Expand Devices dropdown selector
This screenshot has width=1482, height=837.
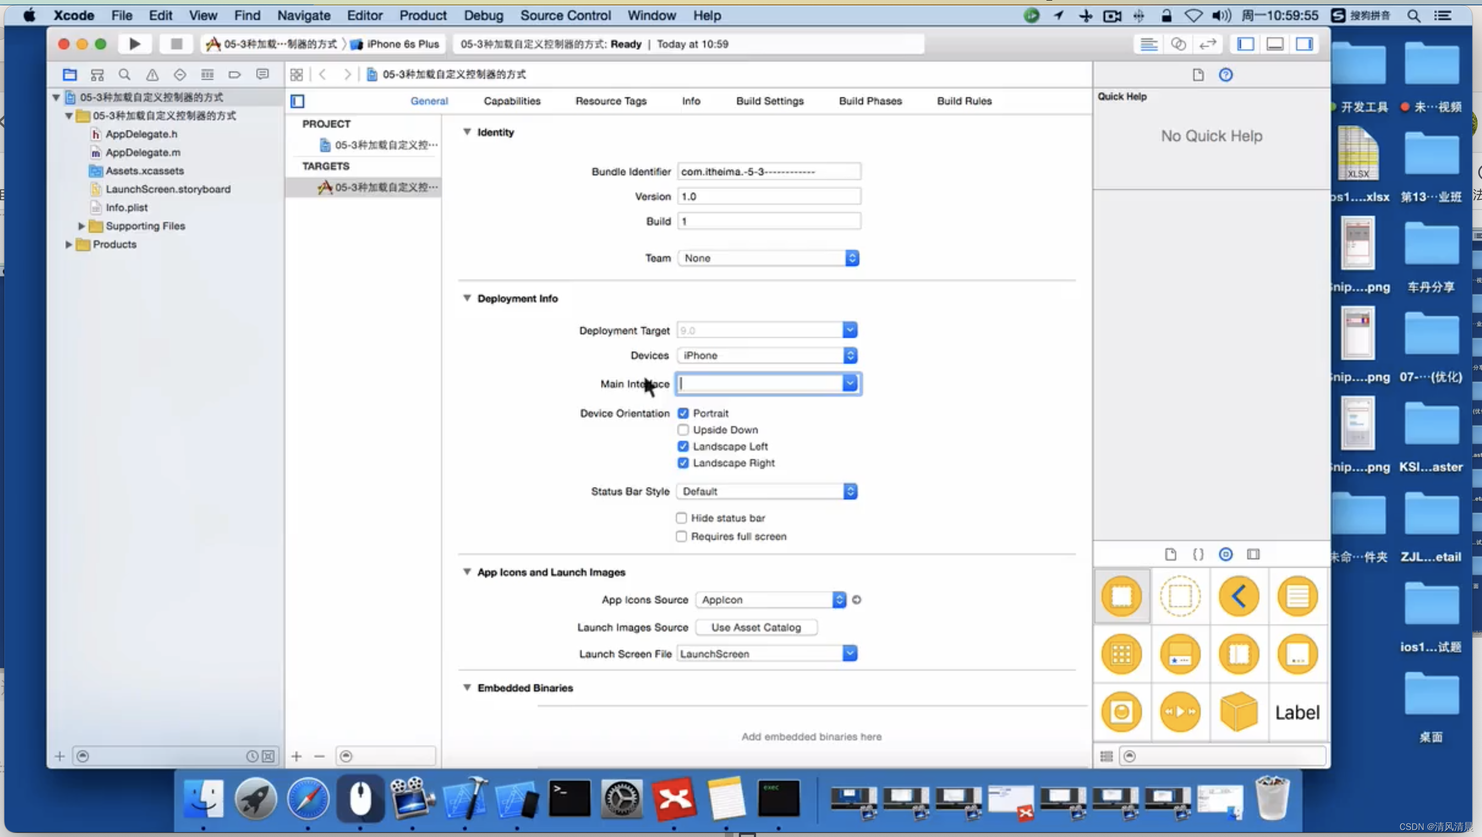851,355
